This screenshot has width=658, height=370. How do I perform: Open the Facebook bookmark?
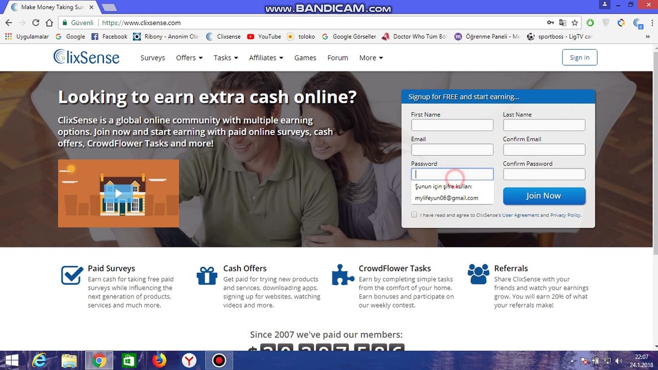pyautogui.click(x=109, y=36)
